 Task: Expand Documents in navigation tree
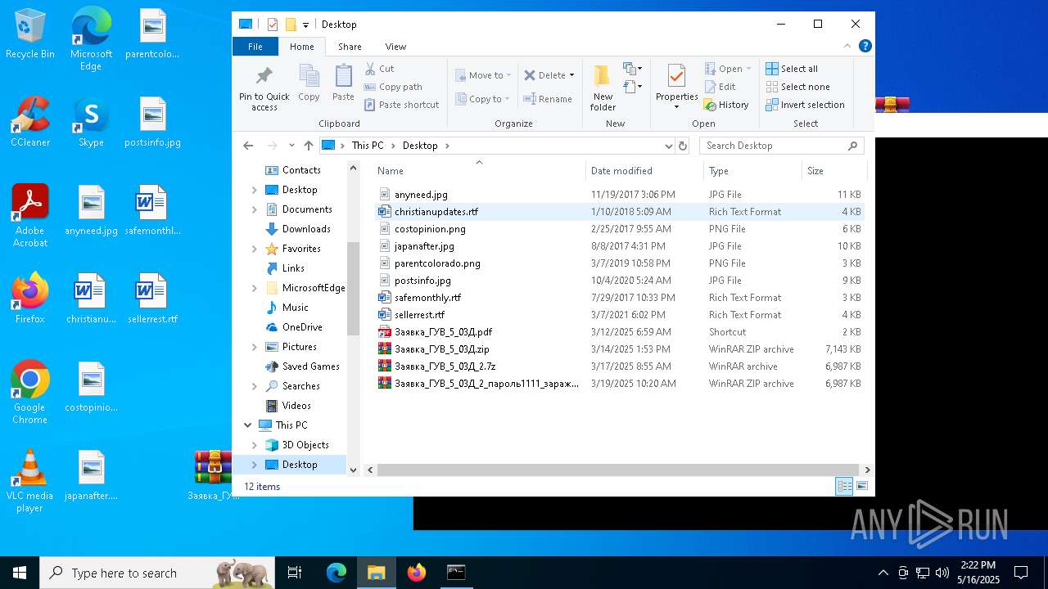(x=255, y=209)
